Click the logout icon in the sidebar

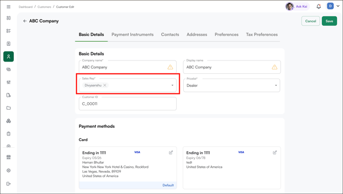[9, 184]
